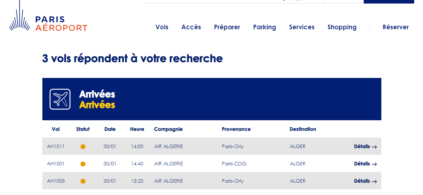Open the Shopping menu
This screenshot has height=195, width=423.
(x=342, y=27)
